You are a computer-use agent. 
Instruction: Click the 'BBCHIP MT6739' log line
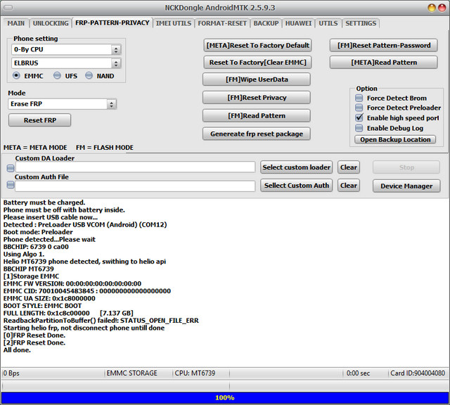click(x=28, y=269)
